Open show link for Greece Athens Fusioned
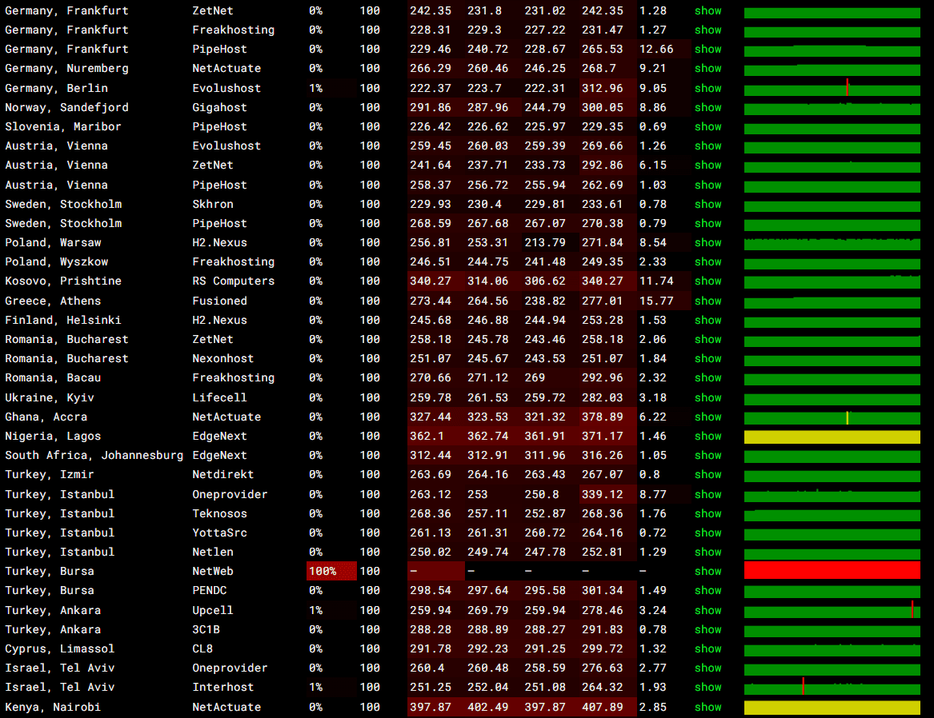Viewport: 934px width, 718px height. pos(708,301)
